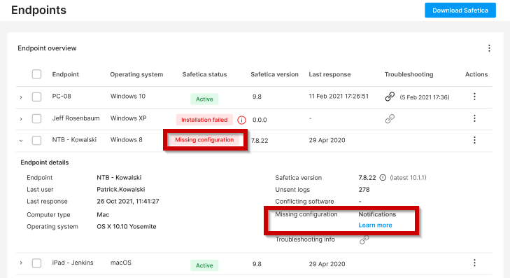The width and height of the screenshot is (510, 278).
Task: Tick the checkbox for iPad - Jenkins
Action: pyautogui.click(x=37, y=263)
